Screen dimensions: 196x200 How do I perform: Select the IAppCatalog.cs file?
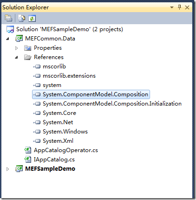[x=54, y=160]
